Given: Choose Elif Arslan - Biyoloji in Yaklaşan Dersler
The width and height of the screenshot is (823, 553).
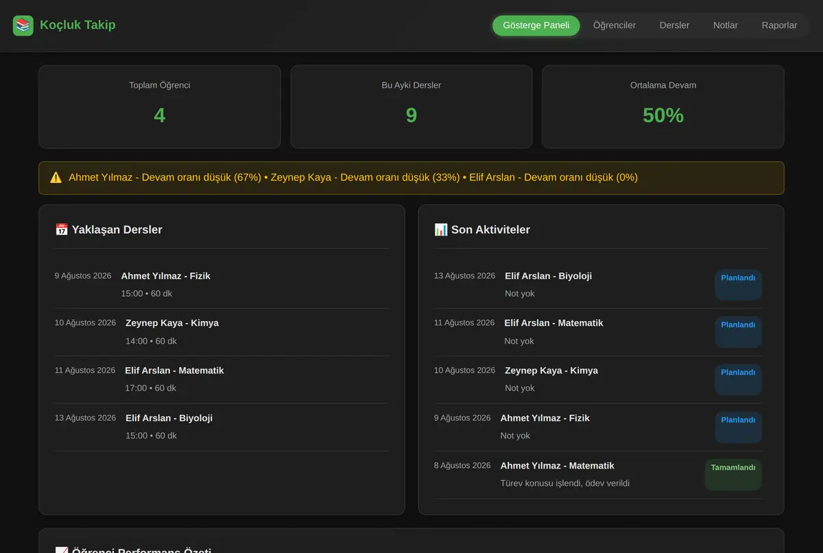Looking at the screenshot, I should click(x=169, y=418).
